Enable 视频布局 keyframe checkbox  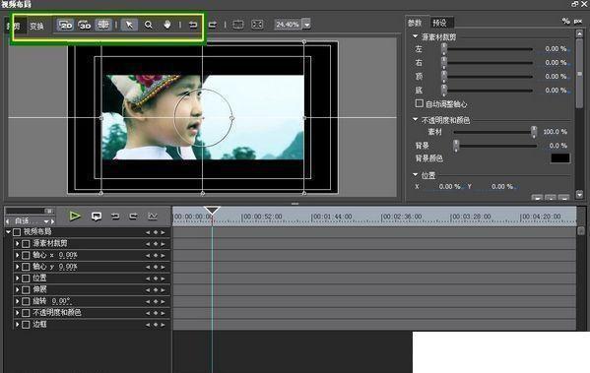[x=17, y=232]
